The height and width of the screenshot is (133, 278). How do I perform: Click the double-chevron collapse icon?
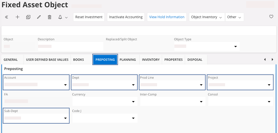pyautogui.click(x=7, y=17)
